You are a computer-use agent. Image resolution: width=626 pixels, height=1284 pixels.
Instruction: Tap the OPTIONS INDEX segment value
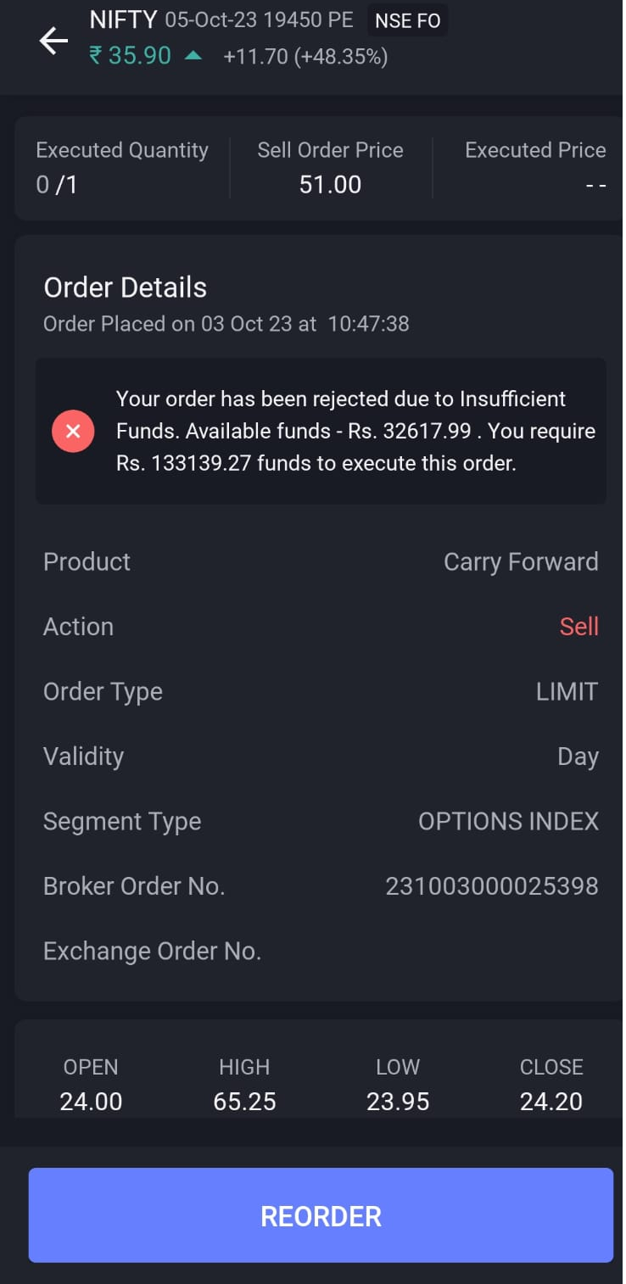508,821
